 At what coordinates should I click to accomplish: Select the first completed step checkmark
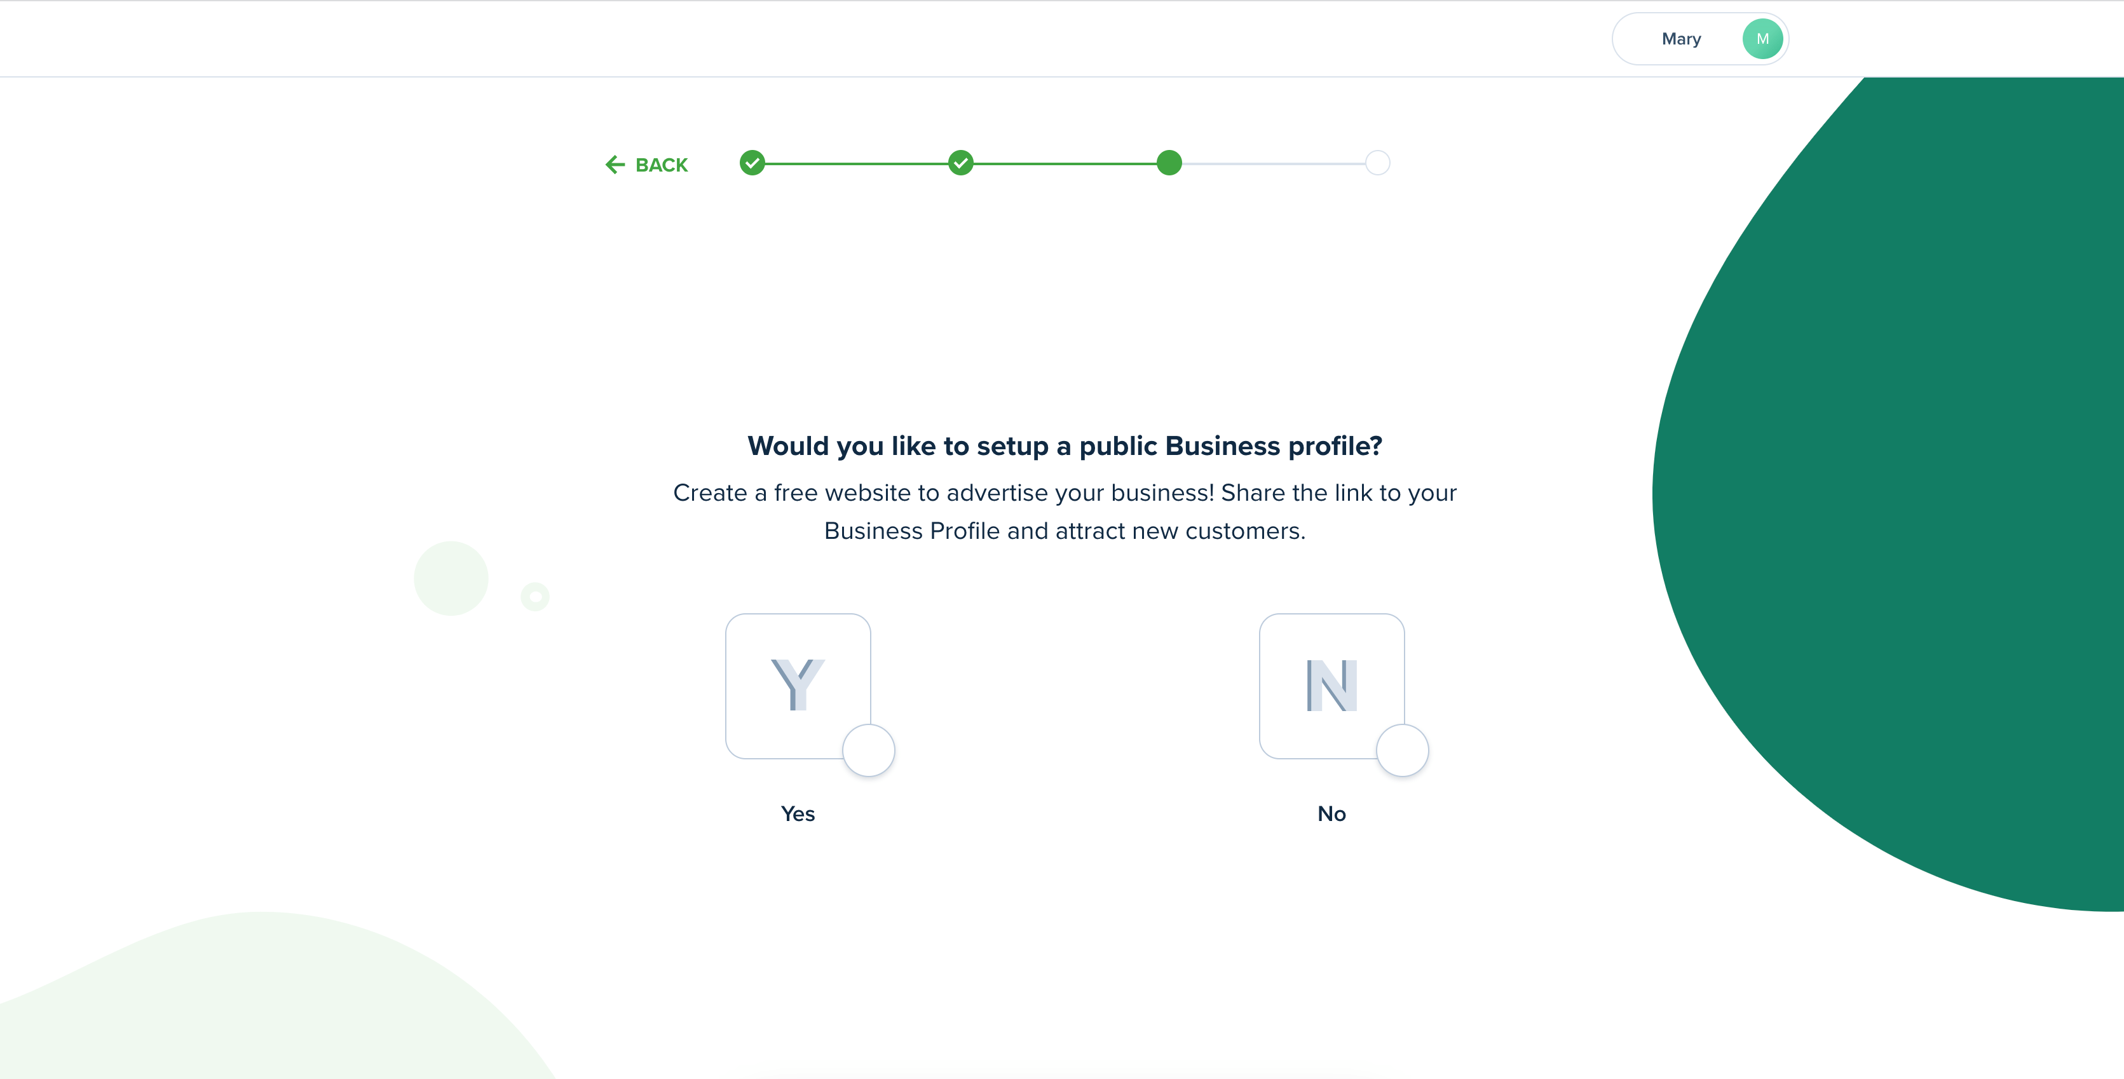pos(752,163)
